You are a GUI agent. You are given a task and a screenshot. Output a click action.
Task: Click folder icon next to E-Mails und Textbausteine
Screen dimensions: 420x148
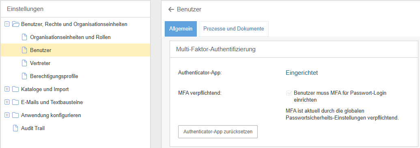click(x=15, y=102)
